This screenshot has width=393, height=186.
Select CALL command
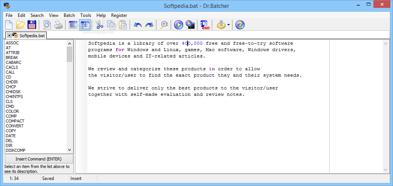point(35,72)
